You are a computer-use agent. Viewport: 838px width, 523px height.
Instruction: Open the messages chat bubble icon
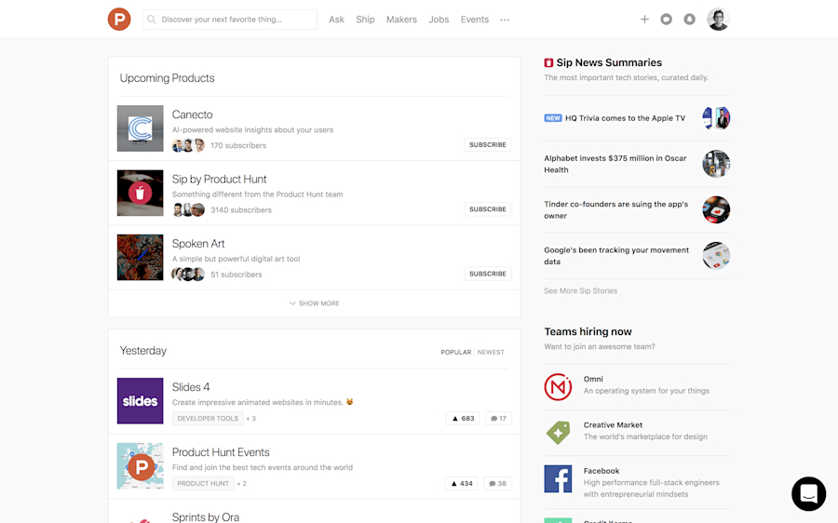point(666,20)
